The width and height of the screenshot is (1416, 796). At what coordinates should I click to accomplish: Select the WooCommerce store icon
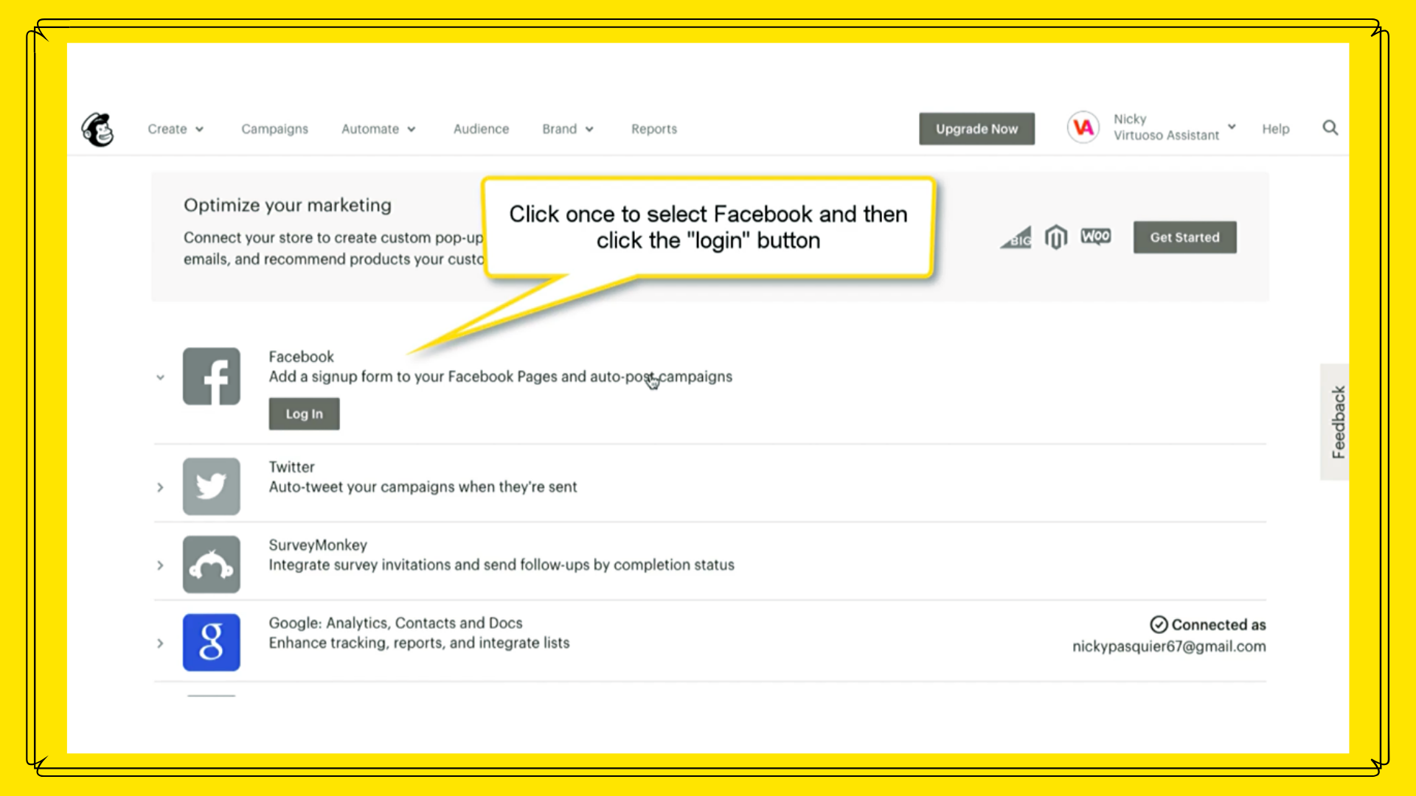[x=1097, y=237]
